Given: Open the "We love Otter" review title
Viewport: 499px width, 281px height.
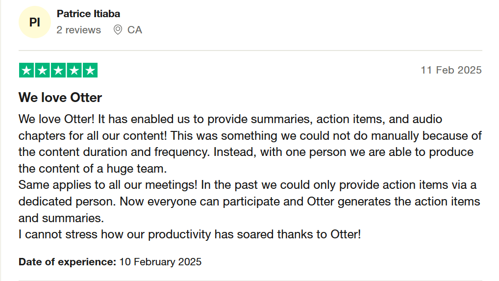Looking at the screenshot, I should point(60,98).
